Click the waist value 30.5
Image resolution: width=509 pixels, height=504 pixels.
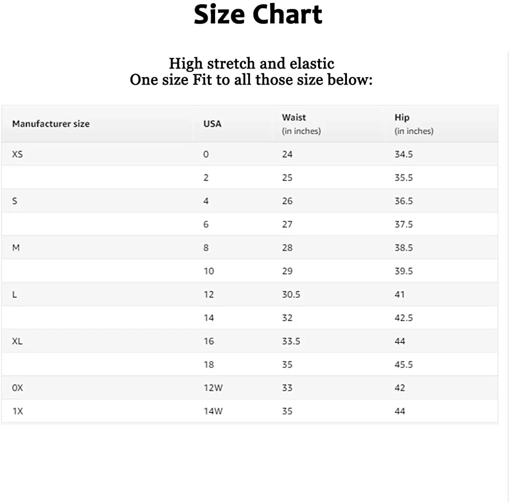291,294
